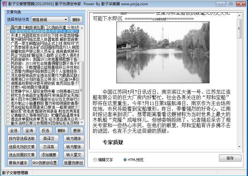Click the 转火星文 button
Screen dimensions: 248x176
click(74, 155)
